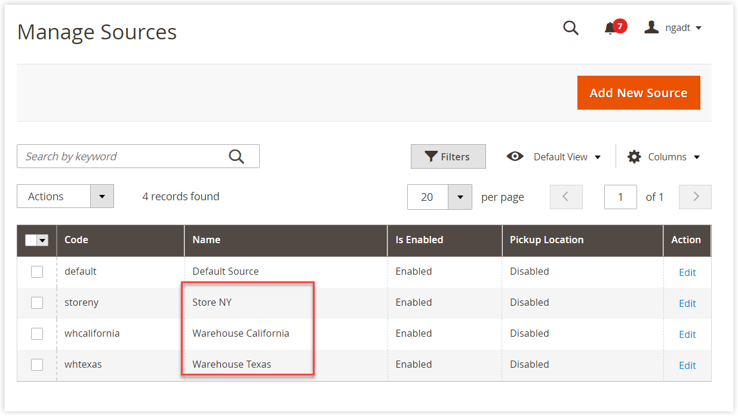Check the checkbox for the whtexas row
Image resolution: width=738 pixels, height=416 pixels.
[x=37, y=364]
